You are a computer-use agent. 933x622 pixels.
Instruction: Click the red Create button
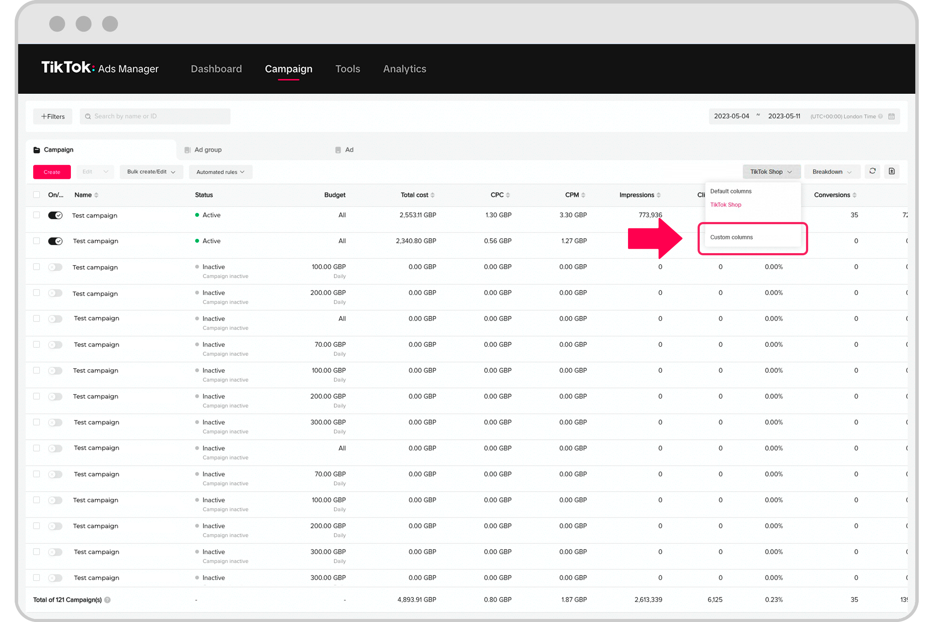point(52,172)
